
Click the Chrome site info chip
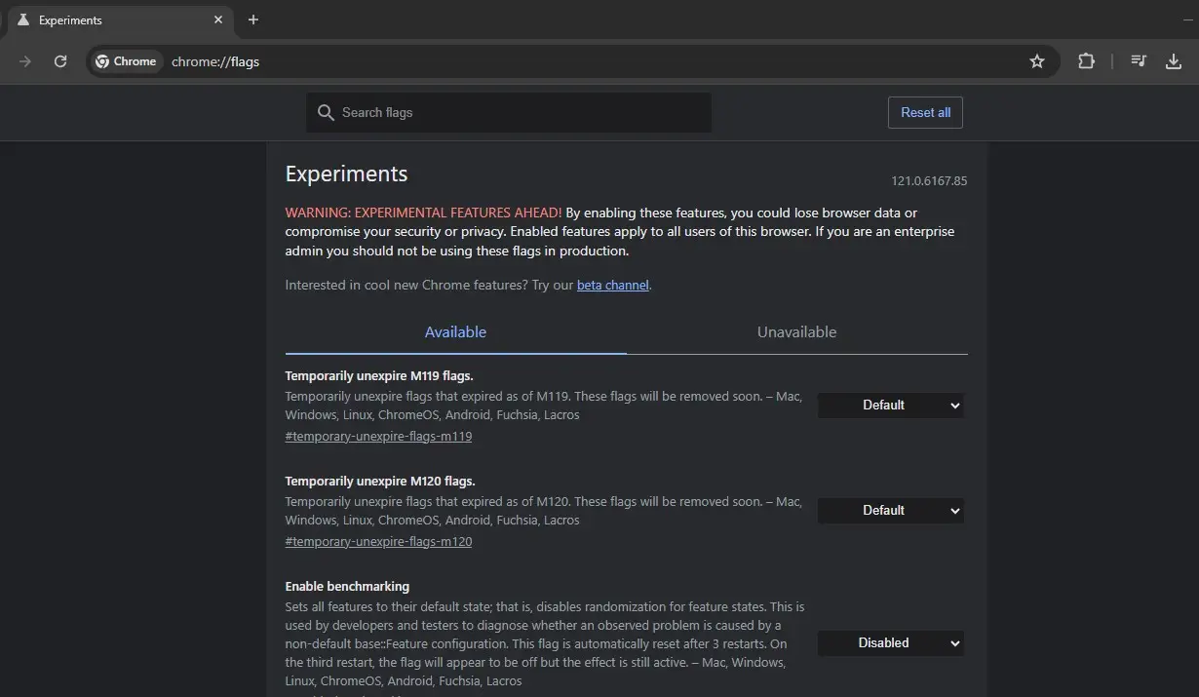point(126,61)
